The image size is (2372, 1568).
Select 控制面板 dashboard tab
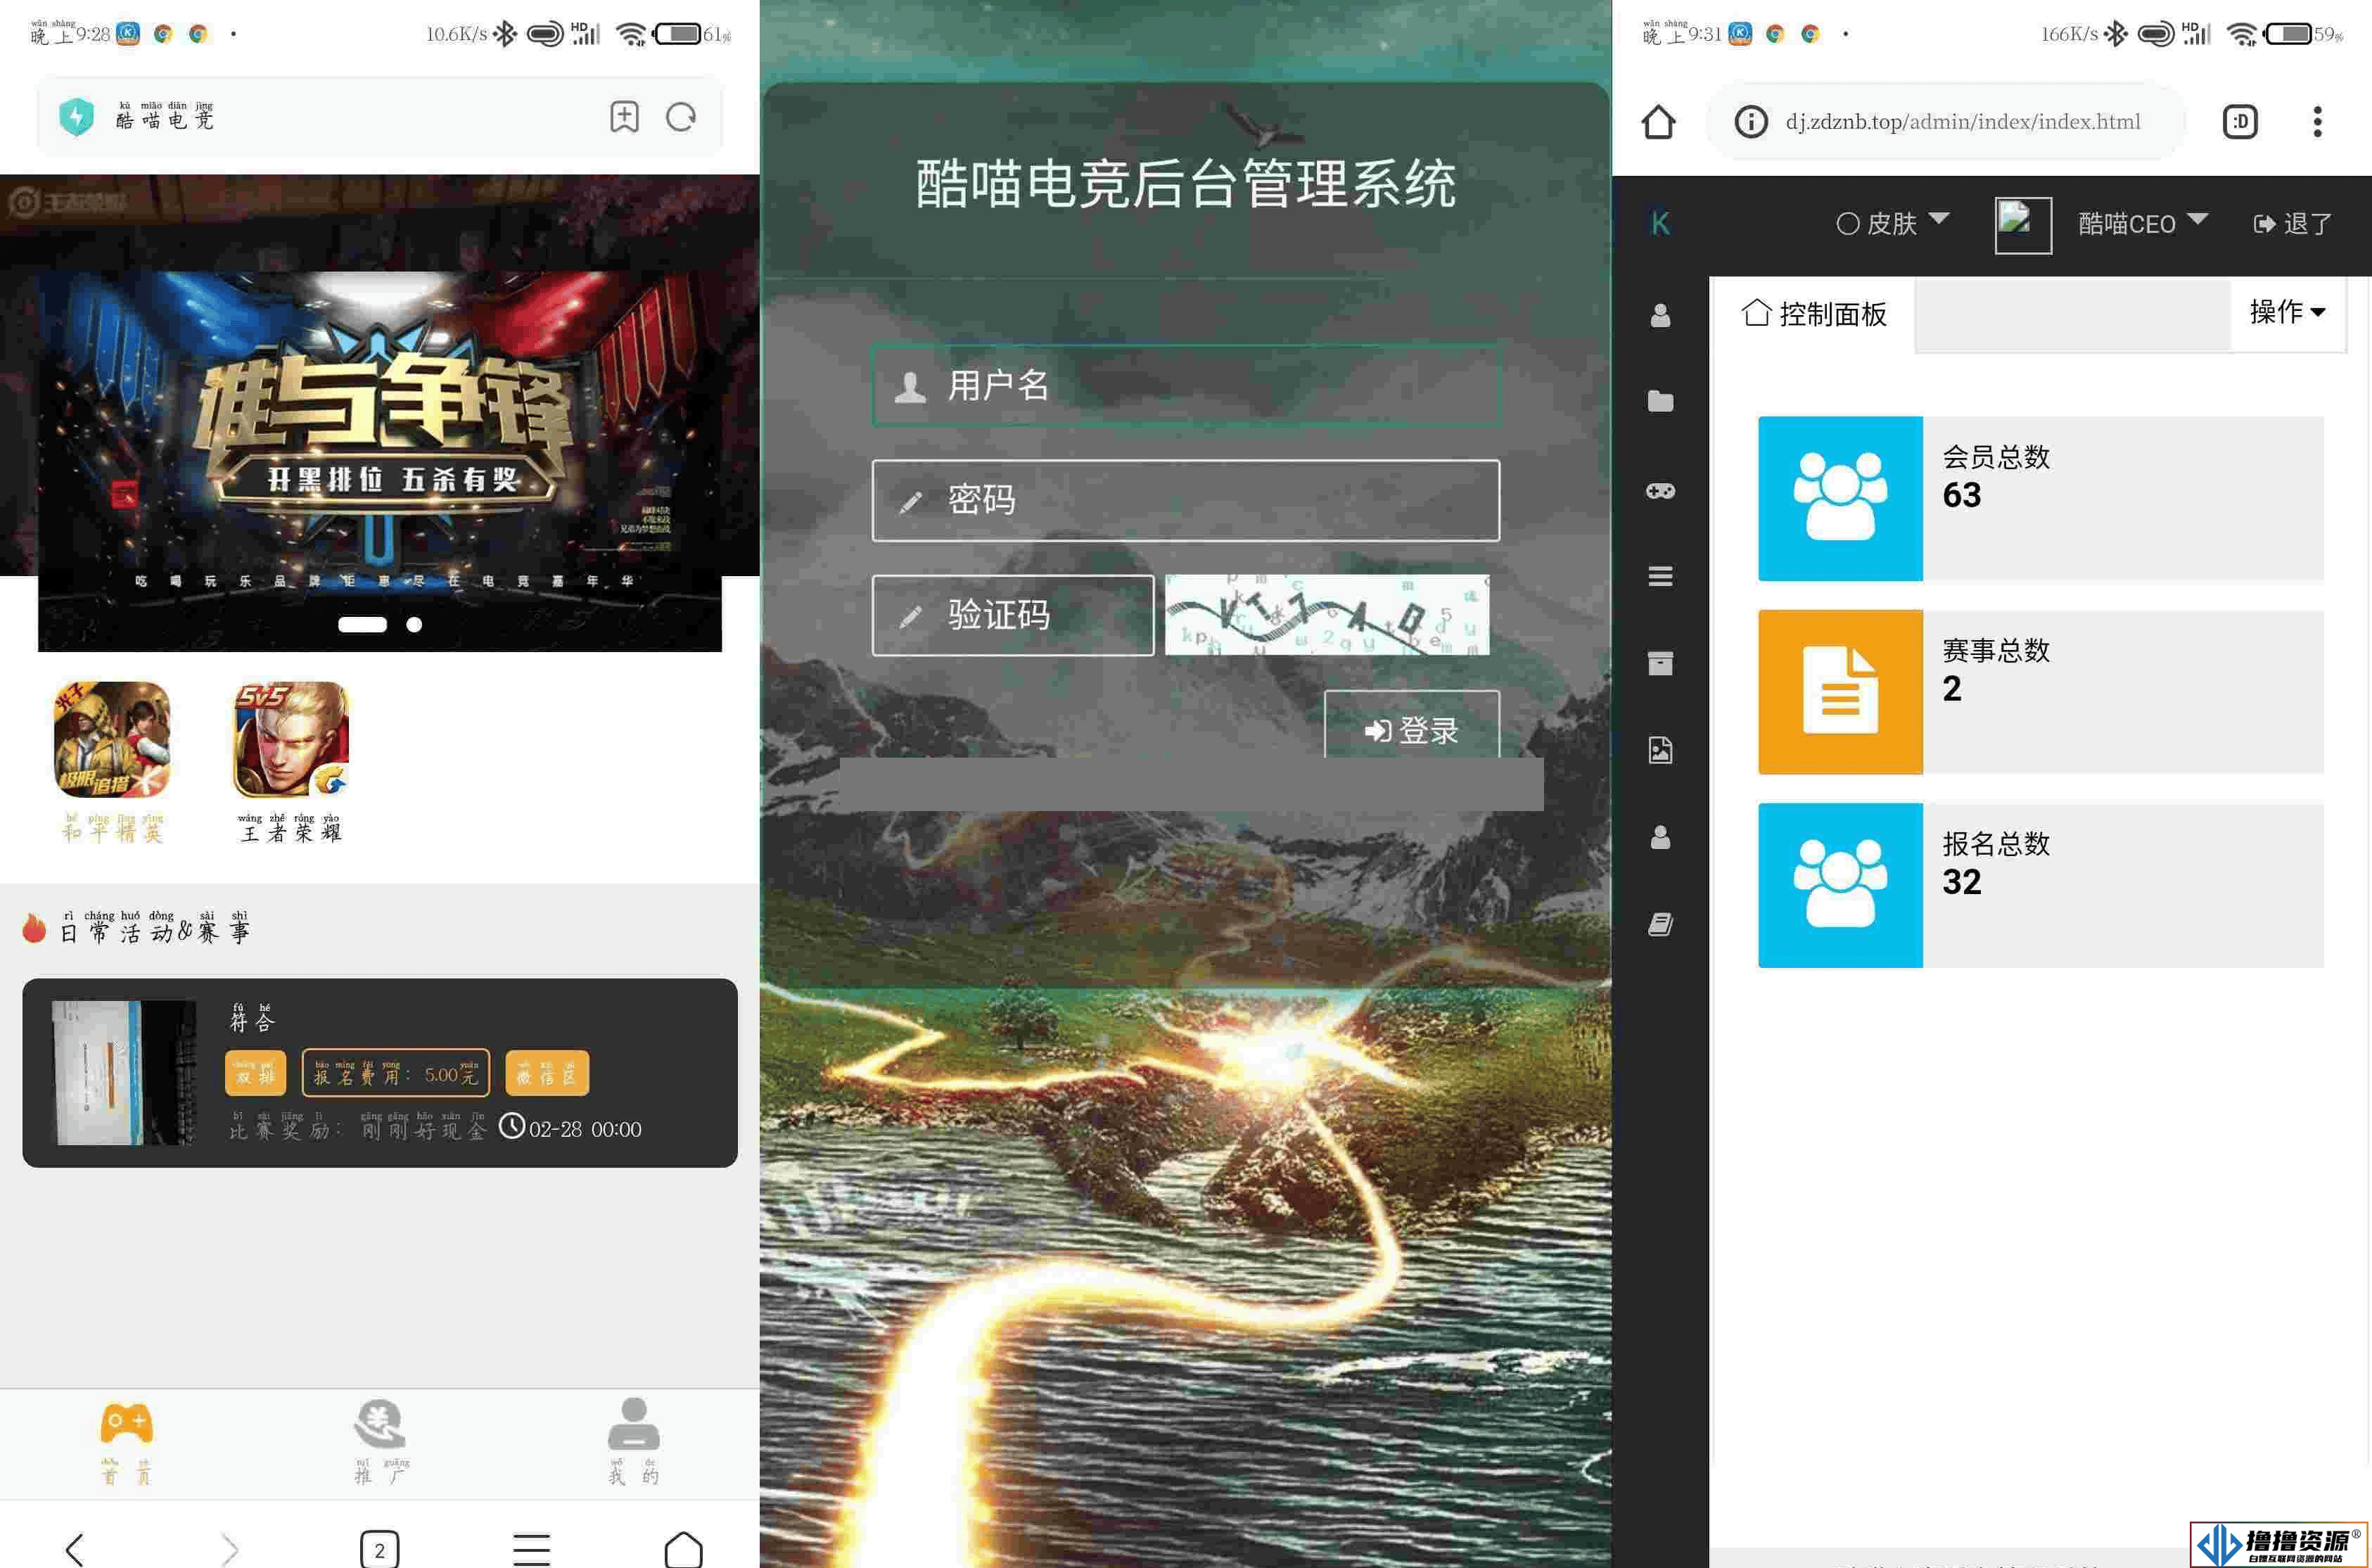[x=1818, y=315]
